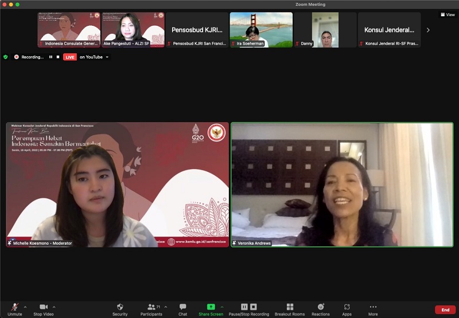Open the Security shield menu
Image resolution: width=459 pixels, height=318 pixels.
120,309
